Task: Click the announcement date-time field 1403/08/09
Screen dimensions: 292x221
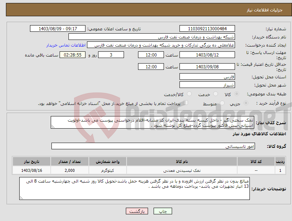Action: pyautogui.click(x=58, y=29)
